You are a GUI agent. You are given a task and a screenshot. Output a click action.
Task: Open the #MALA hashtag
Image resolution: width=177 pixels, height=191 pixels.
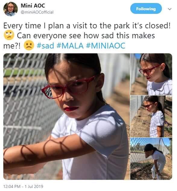[70, 46]
